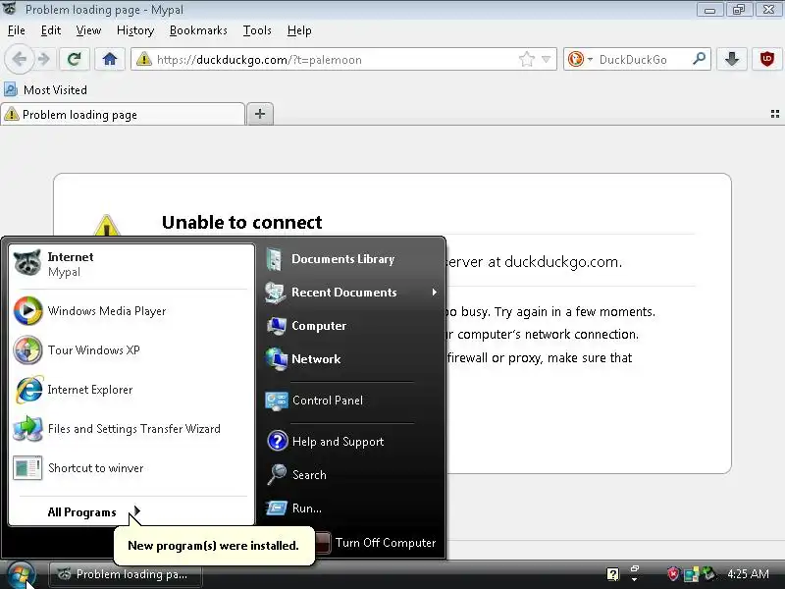Start Tour Windows XP

(x=131, y=349)
